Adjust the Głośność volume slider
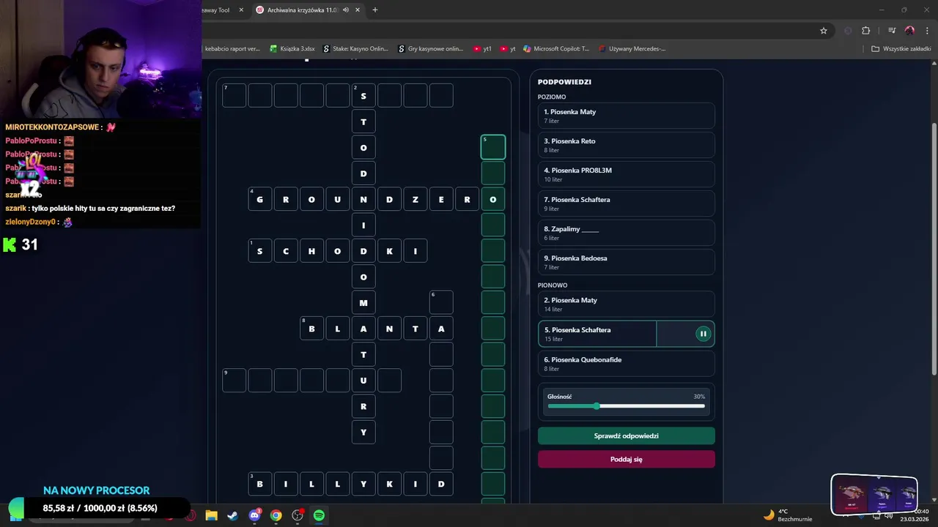 (627, 406)
